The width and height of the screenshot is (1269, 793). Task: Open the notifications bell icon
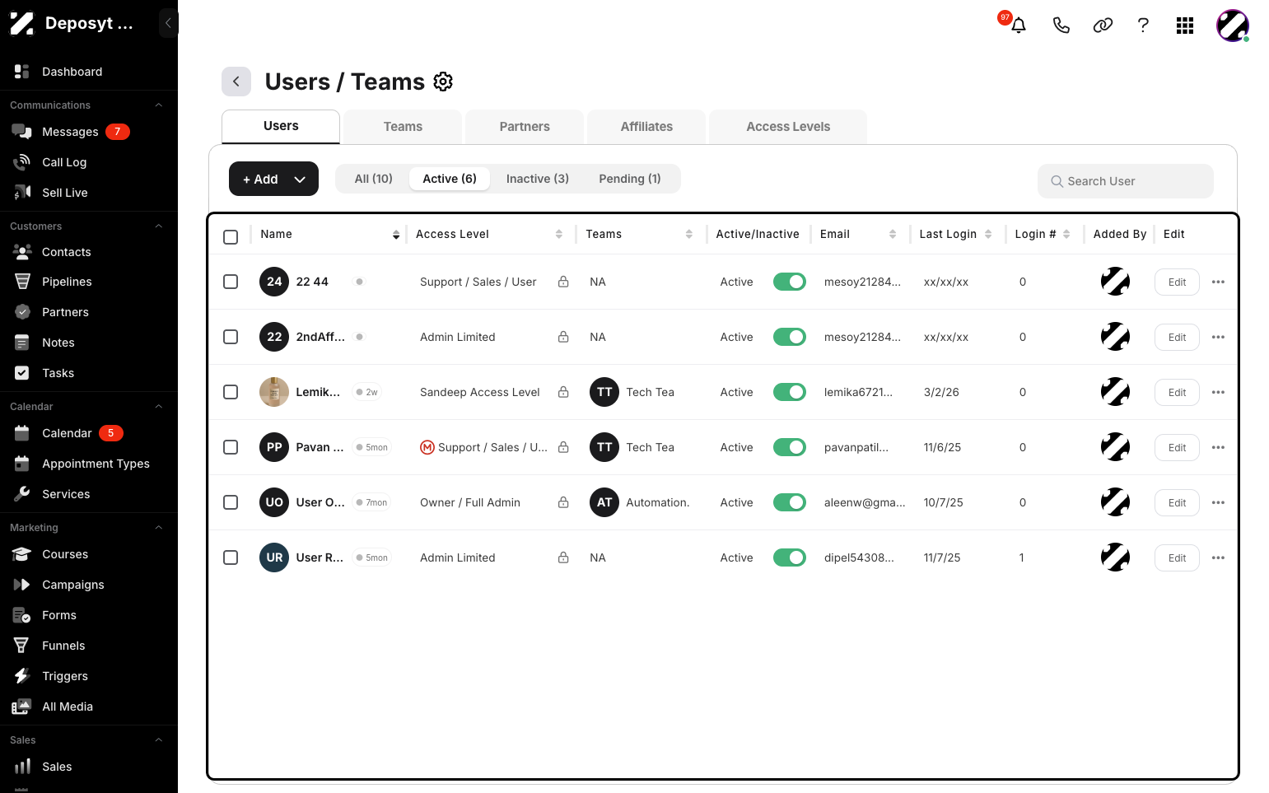pyautogui.click(x=1019, y=26)
